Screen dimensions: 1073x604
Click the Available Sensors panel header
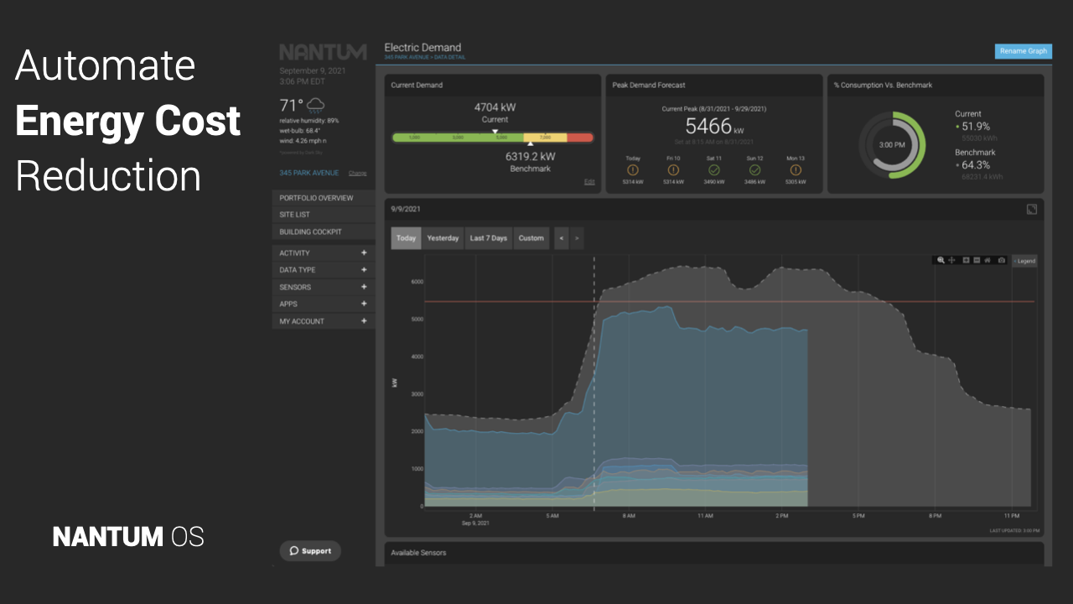coord(714,553)
